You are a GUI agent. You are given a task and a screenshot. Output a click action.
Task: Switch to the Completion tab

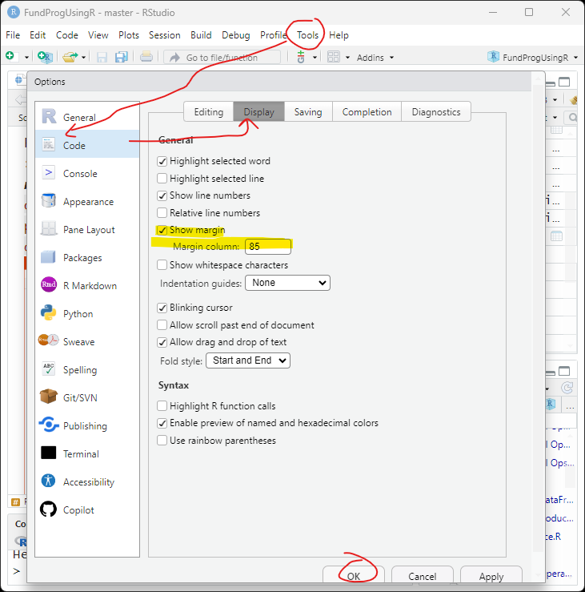click(367, 112)
